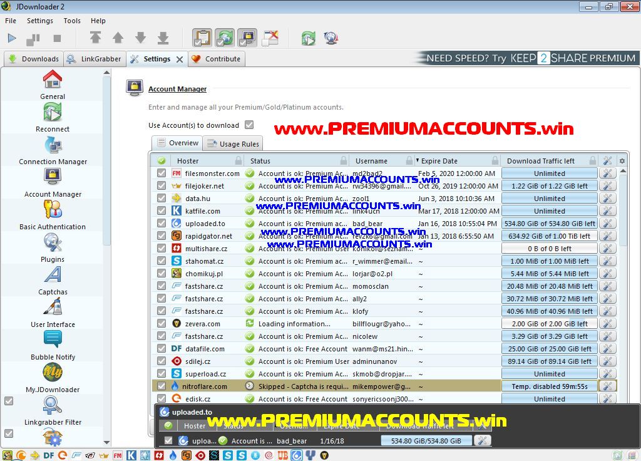Screen dimensions: 641x461
Task: Click uploaded.to status bar icon
Action: [296, 455]
